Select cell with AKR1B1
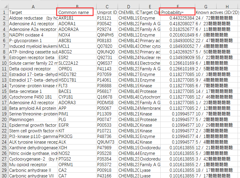The image size is (240, 178). tap(77, 18)
